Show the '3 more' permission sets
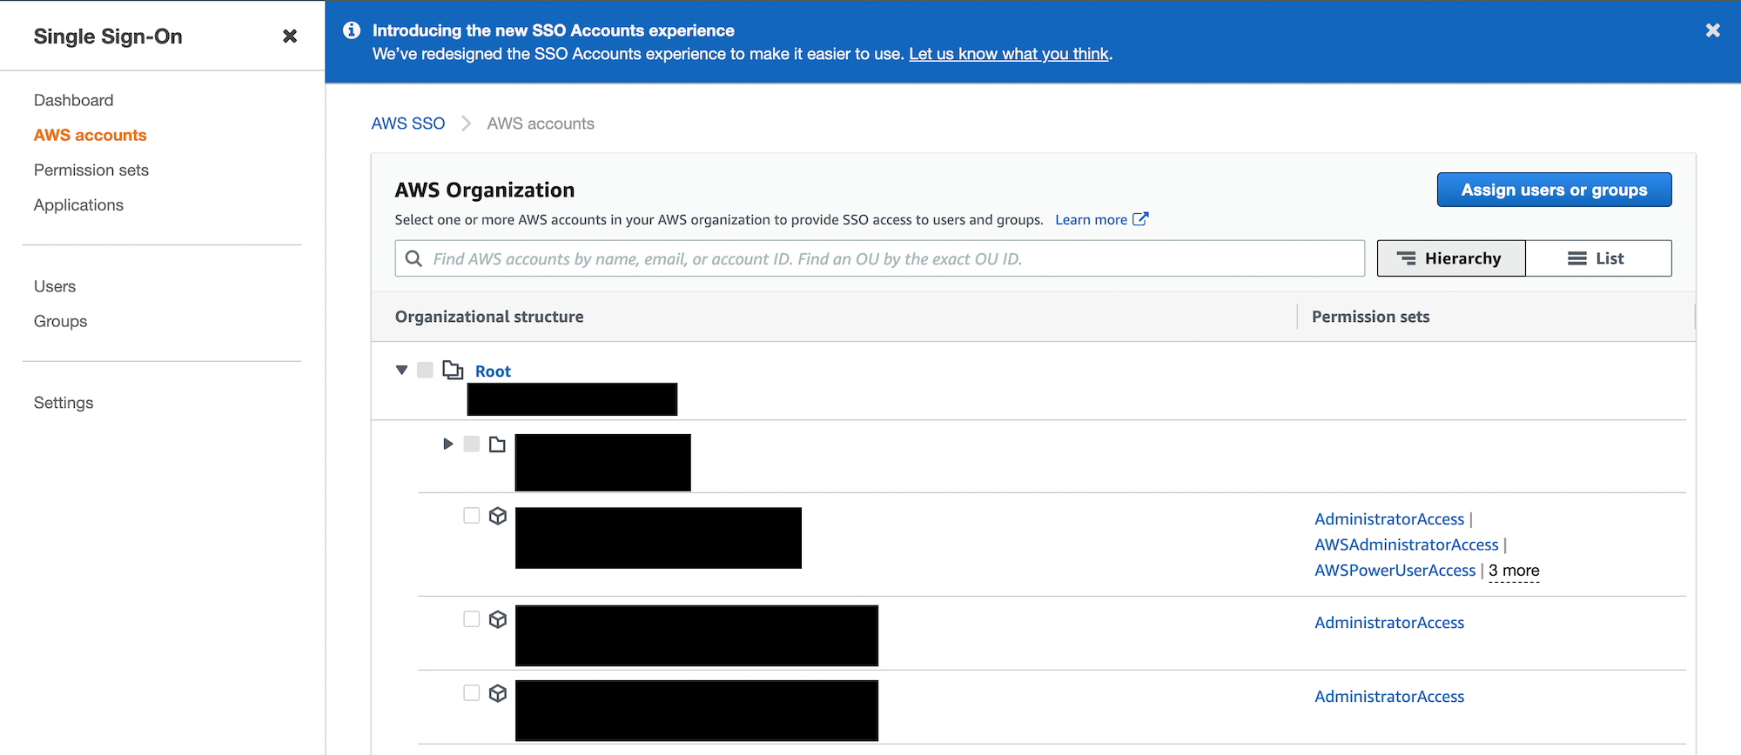The width and height of the screenshot is (1741, 755). (1514, 571)
